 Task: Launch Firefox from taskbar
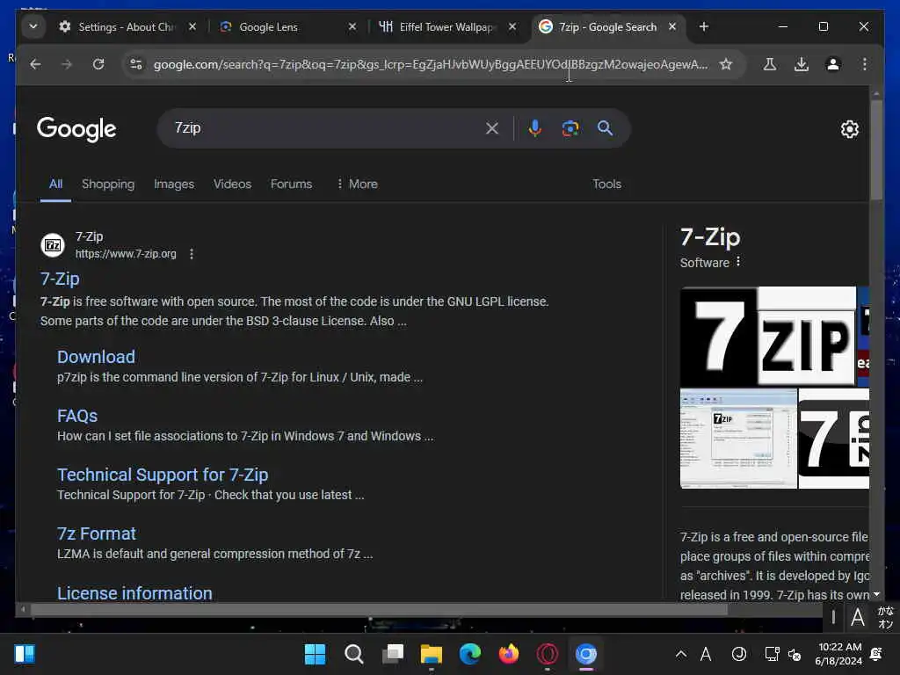[x=509, y=654]
